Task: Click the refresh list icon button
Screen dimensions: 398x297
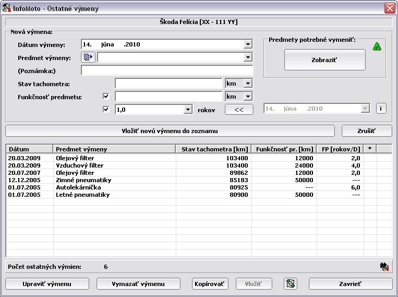Action: point(291,283)
